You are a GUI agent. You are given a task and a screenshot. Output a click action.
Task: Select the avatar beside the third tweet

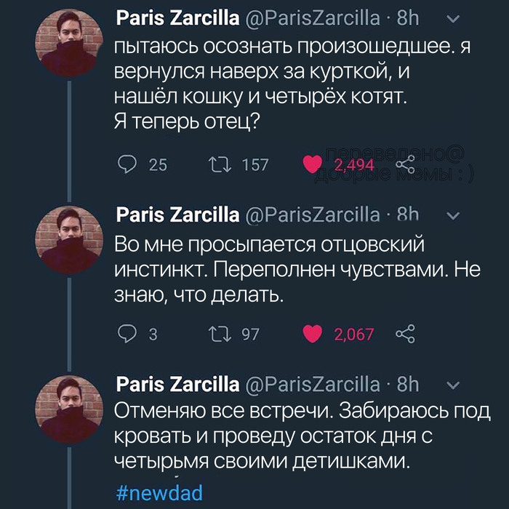pos(69,409)
